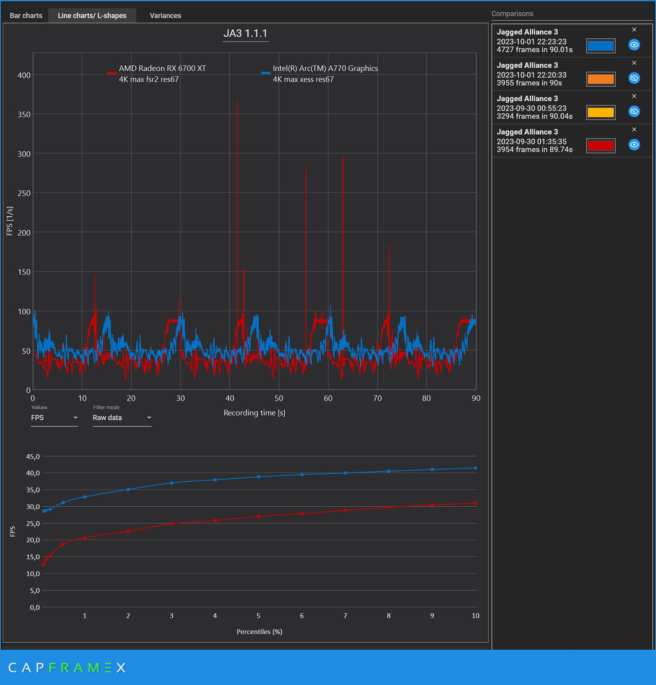Select comparison recorded 2023-10-01 22:20:33
Screen dimensions: 656x685
[572, 74]
